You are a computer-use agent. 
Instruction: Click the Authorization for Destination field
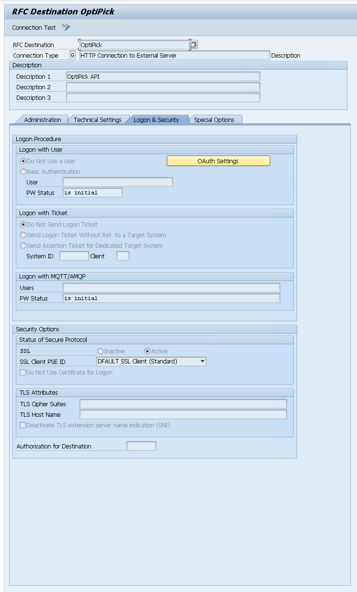click(x=141, y=447)
